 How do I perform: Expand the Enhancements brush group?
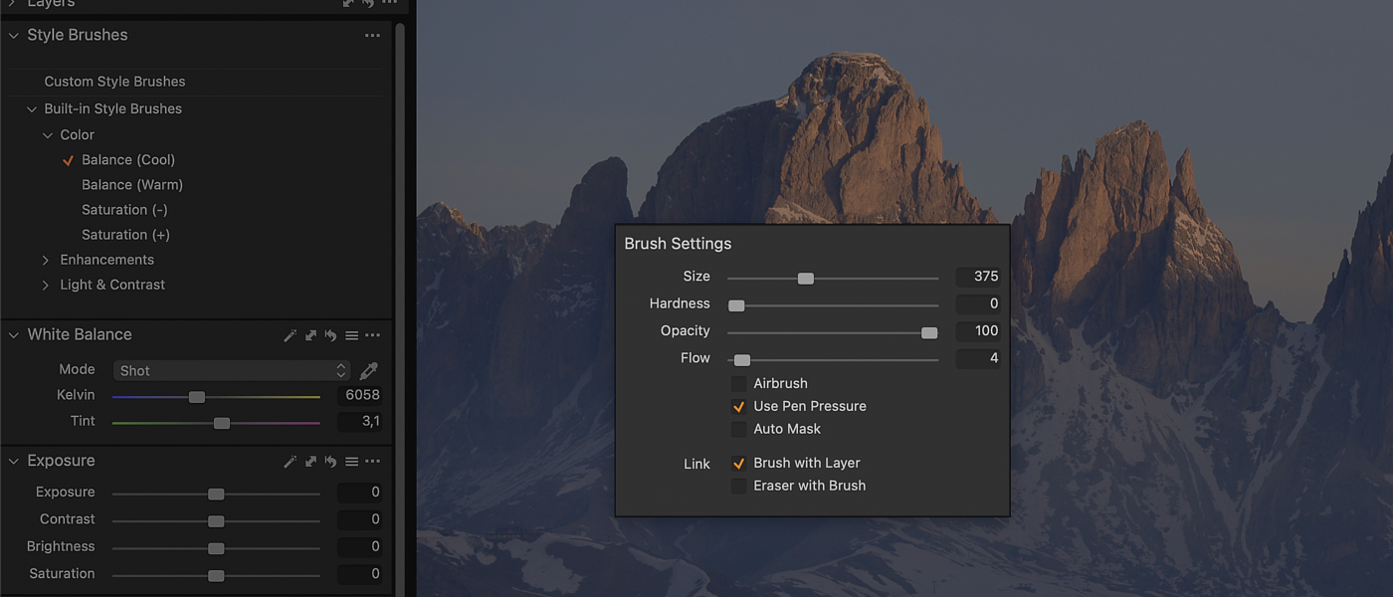[46, 261]
